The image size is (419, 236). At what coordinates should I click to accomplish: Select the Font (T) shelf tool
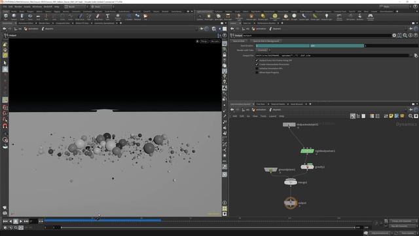107,17
